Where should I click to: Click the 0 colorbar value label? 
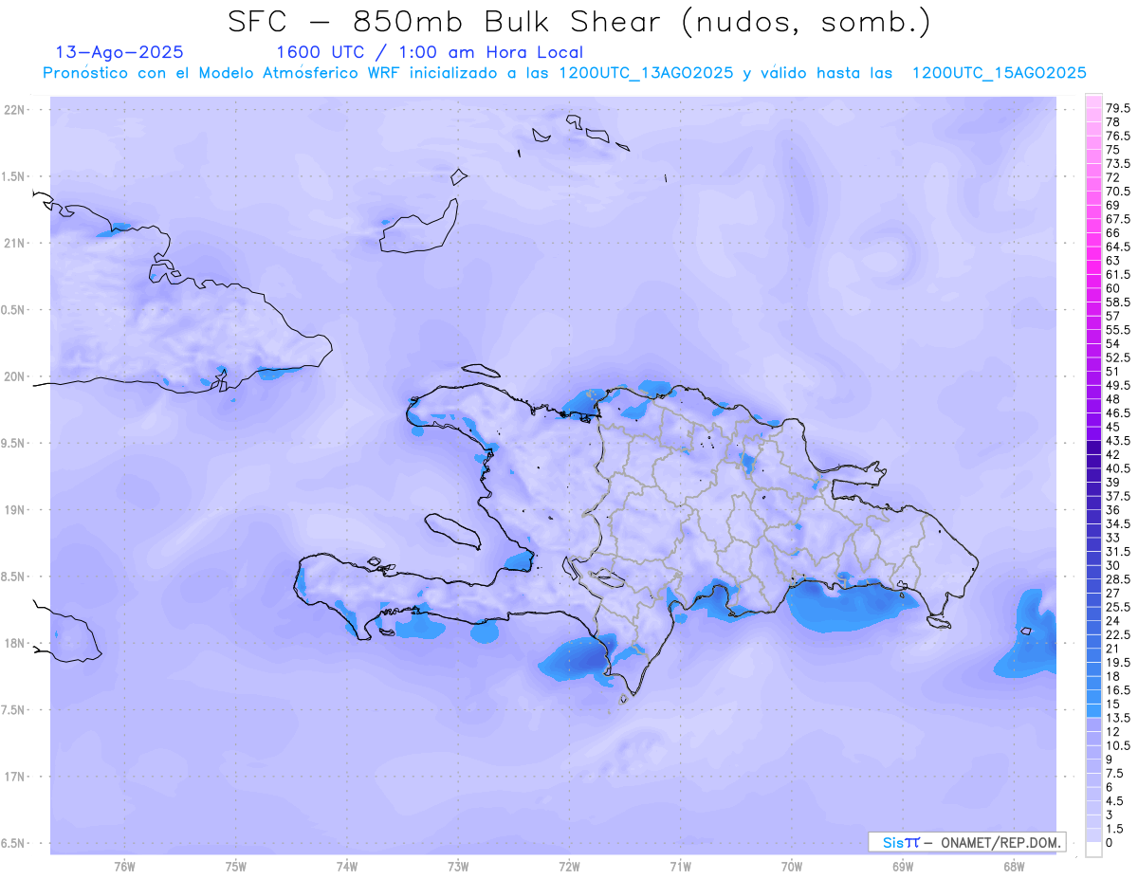(x=1110, y=843)
